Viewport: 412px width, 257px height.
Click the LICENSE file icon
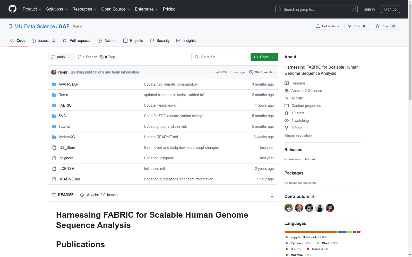(x=54, y=169)
